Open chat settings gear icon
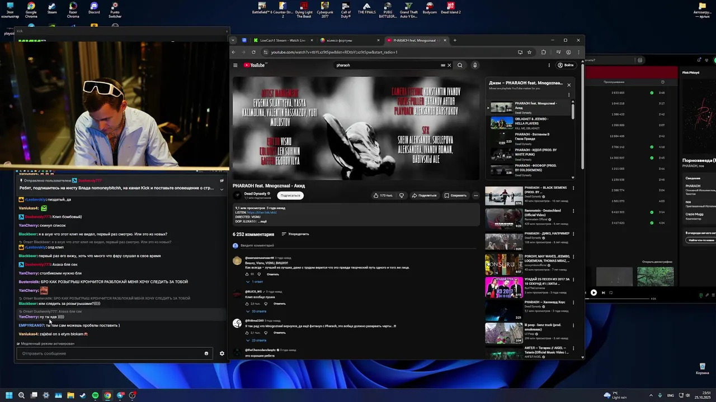 click(222, 353)
